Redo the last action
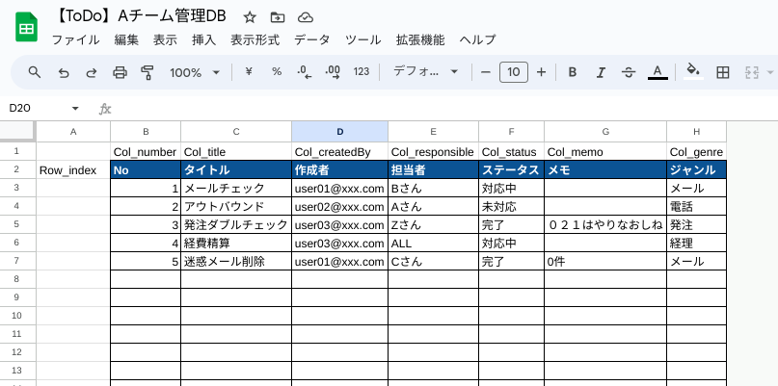778x386 pixels. (92, 72)
